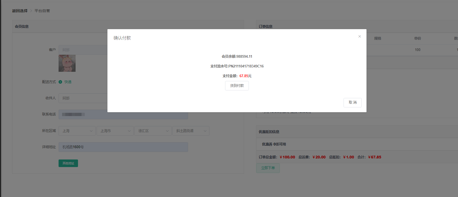Open the 上海市 city dropdown
The width and height of the screenshot is (458, 197).
click(x=115, y=131)
